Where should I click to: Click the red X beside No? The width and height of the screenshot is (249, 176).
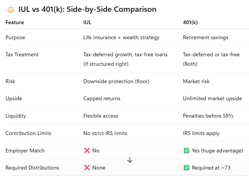pyautogui.click(x=87, y=151)
